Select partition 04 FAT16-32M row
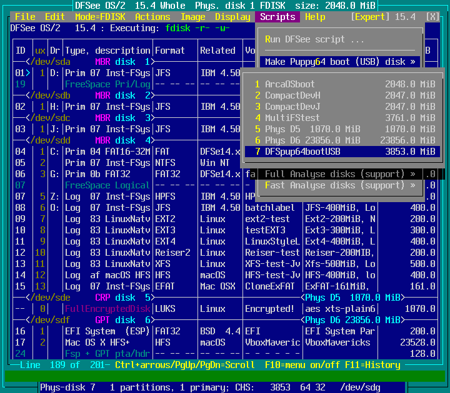 (x=107, y=152)
